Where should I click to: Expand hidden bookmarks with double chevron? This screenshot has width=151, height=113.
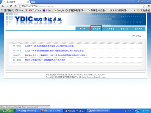[x=134, y=10]
